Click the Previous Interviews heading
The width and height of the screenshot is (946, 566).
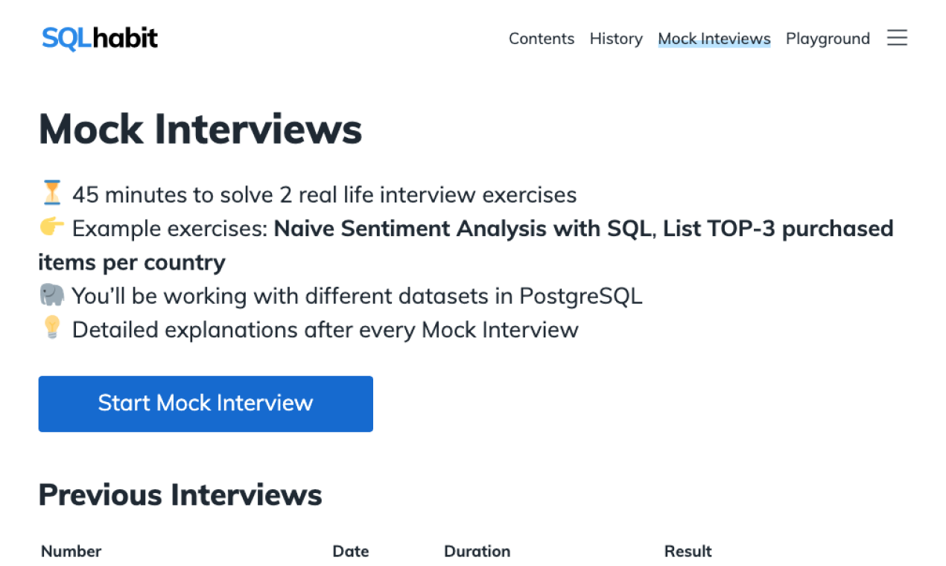coord(180,494)
